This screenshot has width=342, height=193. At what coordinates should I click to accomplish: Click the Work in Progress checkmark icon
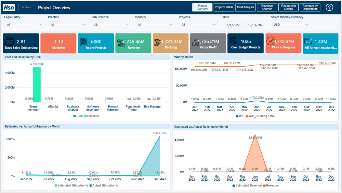[270, 41]
